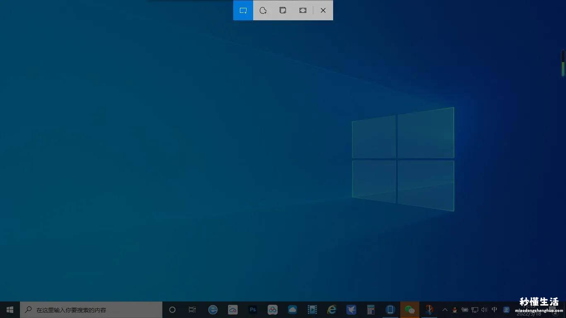Expand hidden system tray icons
The width and height of the screenshot is (566, 318).
(x=445, y=310)
